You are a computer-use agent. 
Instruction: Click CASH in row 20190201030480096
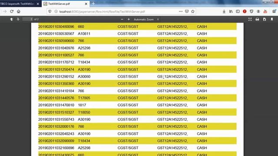[x=202, y=26]
